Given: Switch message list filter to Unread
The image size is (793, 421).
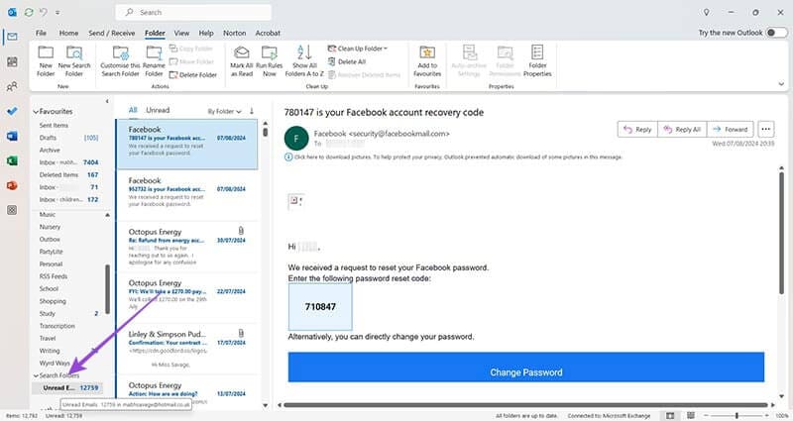Looking at the screenshot, I should (158, 110).
